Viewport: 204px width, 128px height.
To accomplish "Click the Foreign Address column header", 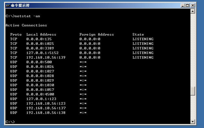I will [97, 35].
